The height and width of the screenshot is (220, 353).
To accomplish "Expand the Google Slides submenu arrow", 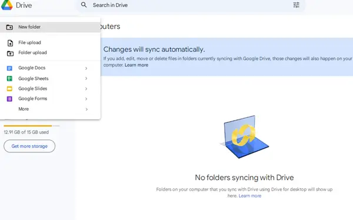I will tap(86, 89).
